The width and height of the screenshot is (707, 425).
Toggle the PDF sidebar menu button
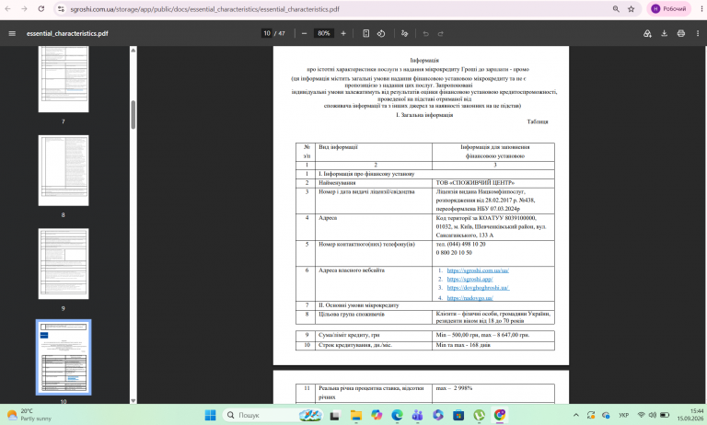click(12, 33)
